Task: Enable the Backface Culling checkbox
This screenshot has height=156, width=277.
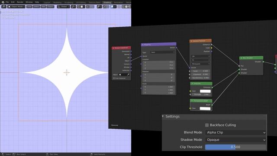Action: pyautogui.click(x=207, y=125)
